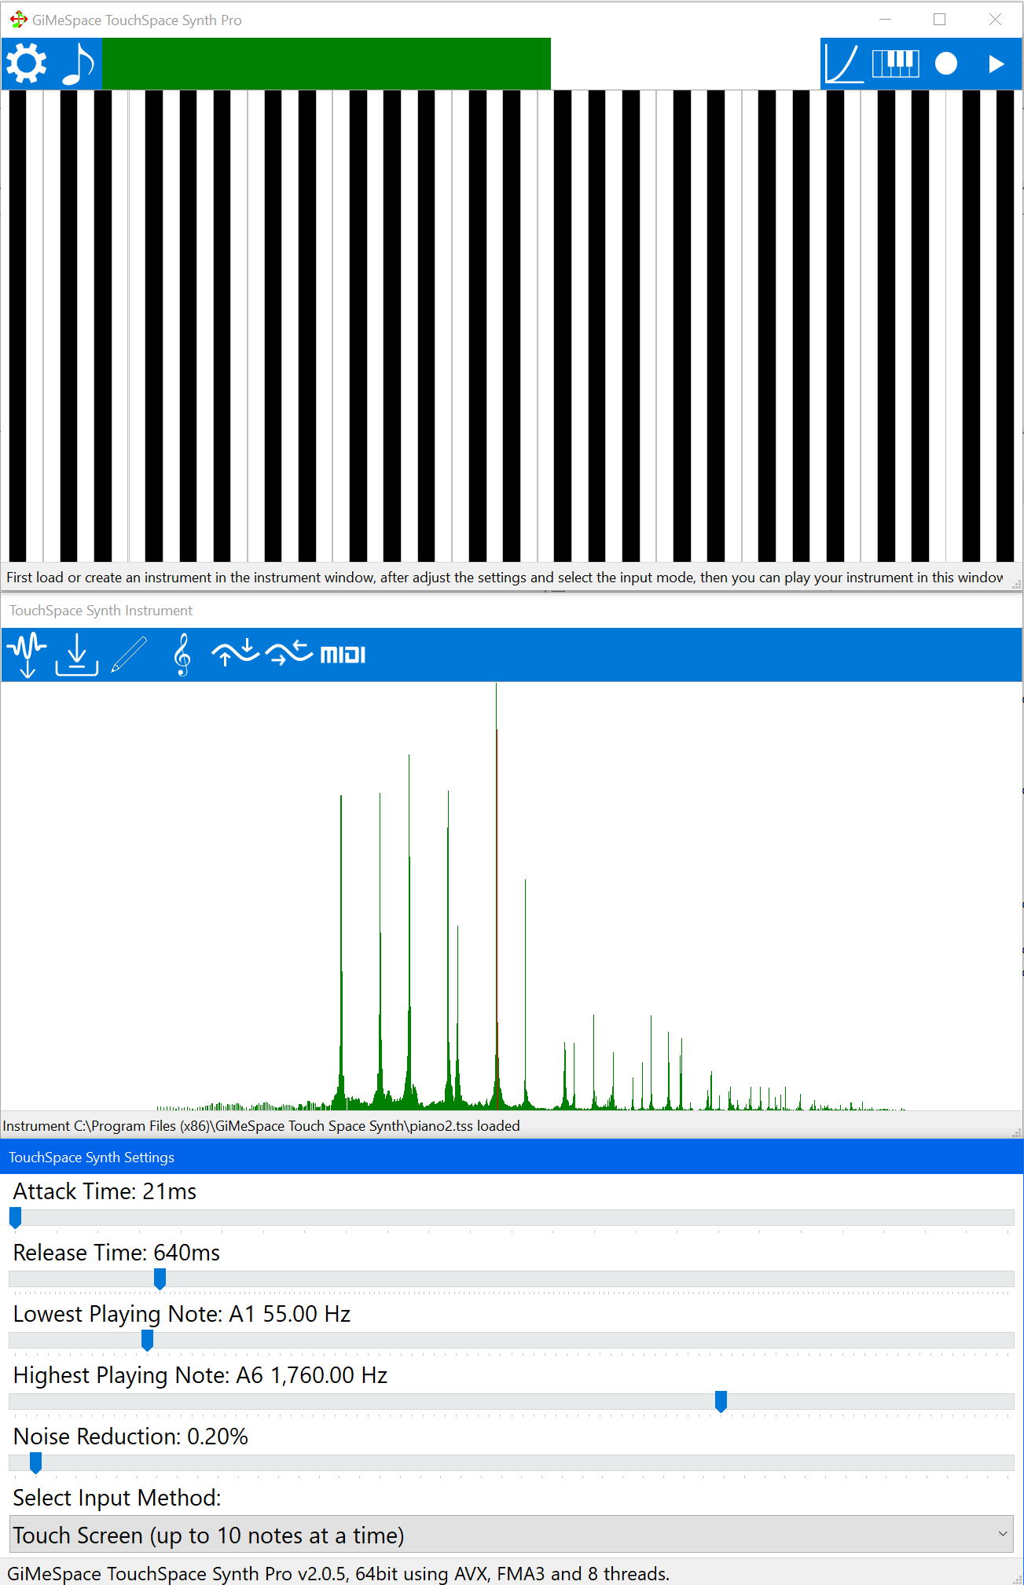Click the Release Time slider handle
This screenshot has width=1024, height=1585.
[160, 1279]
